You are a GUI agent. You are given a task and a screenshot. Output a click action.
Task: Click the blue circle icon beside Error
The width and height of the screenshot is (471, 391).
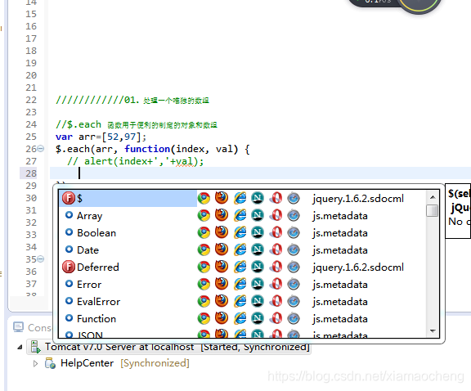(69, 283)
